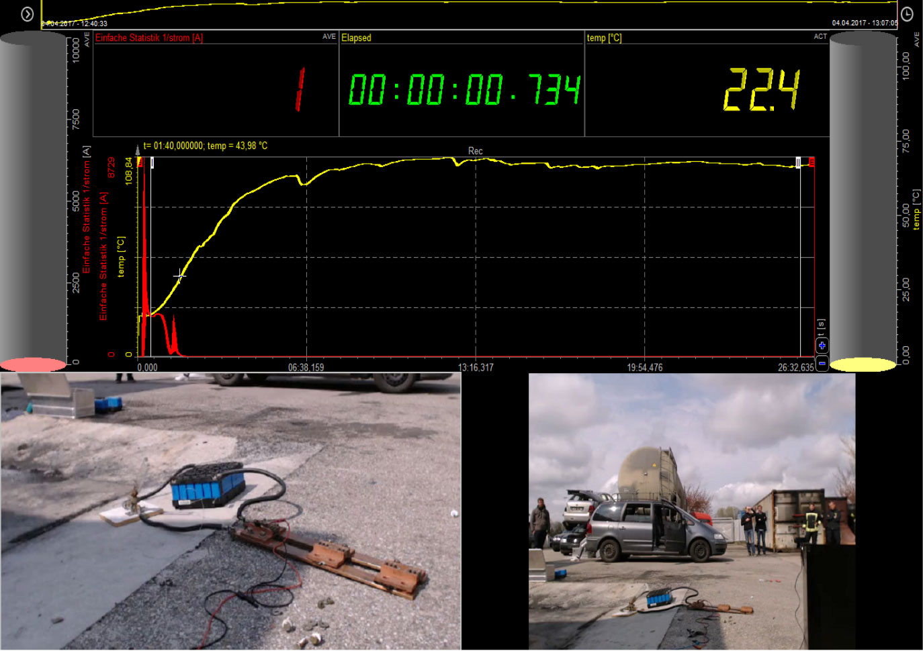Click the yellow temp [°C] axis label in recorder
Image resolution: width=923 pixels, height=651 pixels.
[121, 256]
